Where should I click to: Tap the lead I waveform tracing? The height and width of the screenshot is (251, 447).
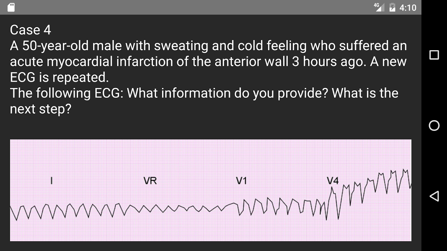click(63, 211)
